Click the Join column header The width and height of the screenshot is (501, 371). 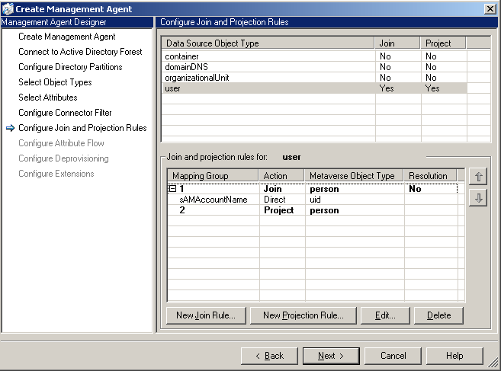coord(397,43)
